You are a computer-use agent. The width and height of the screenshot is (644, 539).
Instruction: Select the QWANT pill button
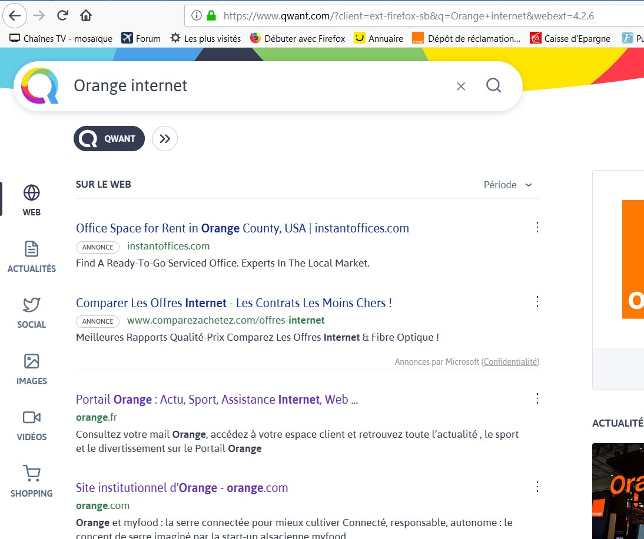109,139
